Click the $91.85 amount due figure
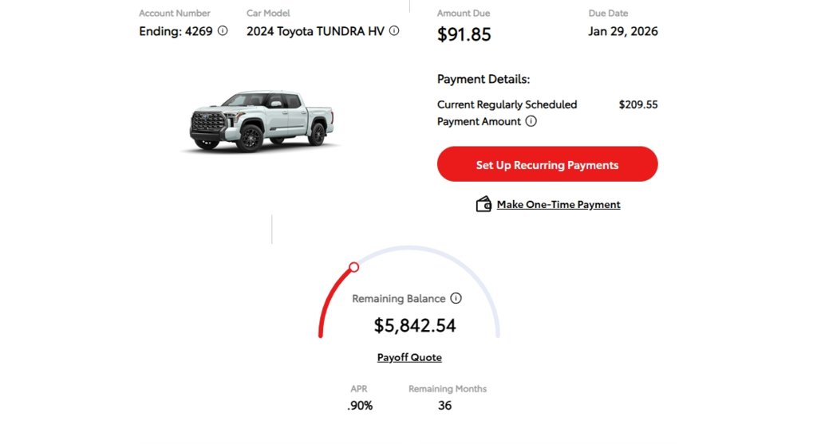The width and height of the screenshot is (817, 444). [x=464, y=34]
